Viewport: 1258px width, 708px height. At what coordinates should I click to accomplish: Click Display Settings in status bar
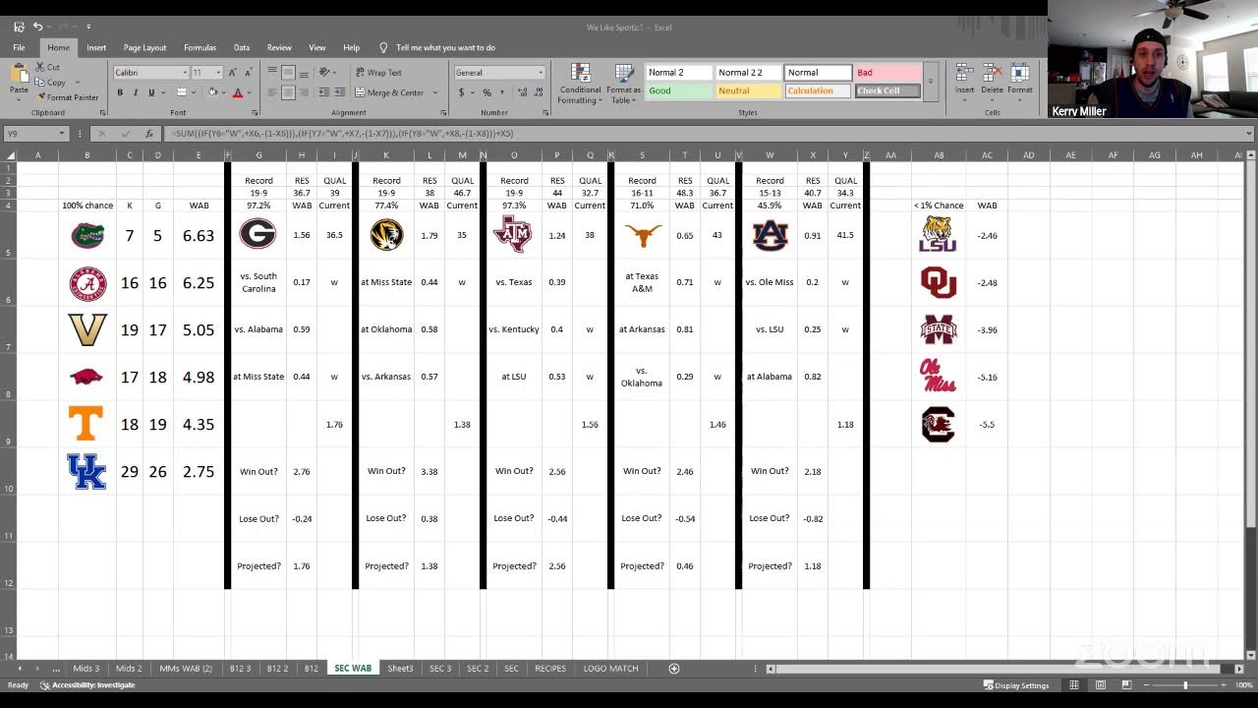click(x=1016, y=685)
